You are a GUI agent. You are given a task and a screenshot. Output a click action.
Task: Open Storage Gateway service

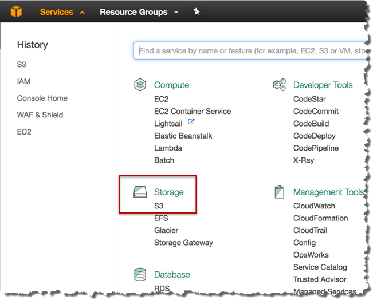pyautogui.click(x=183, y=243)
